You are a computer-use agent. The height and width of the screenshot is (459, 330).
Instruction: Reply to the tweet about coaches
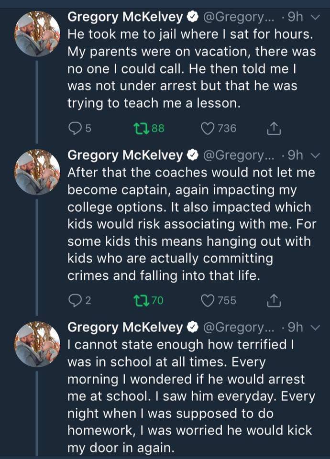(x=75, y=300)
